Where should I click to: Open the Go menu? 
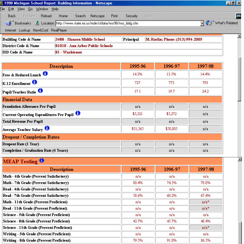coord(30,9)
